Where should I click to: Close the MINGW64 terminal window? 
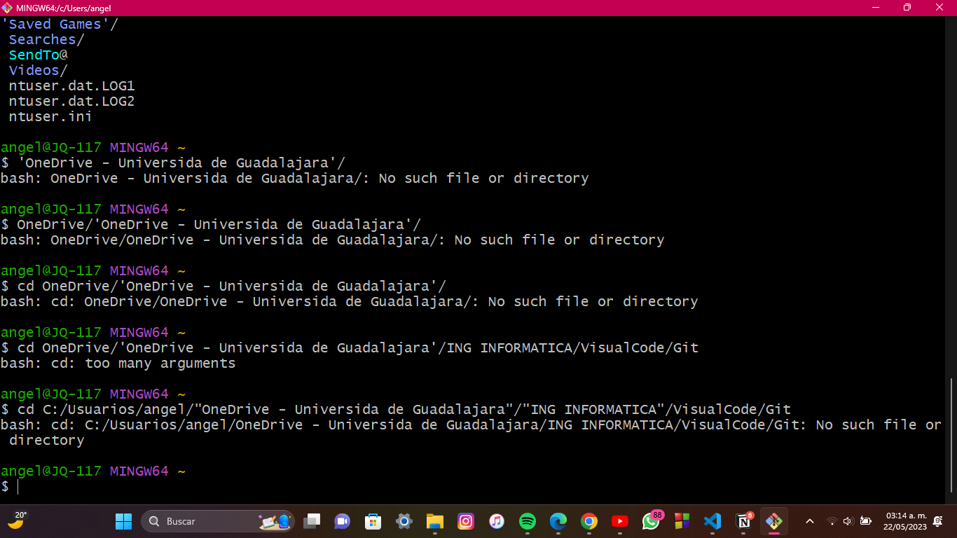(x=939, y=8)
